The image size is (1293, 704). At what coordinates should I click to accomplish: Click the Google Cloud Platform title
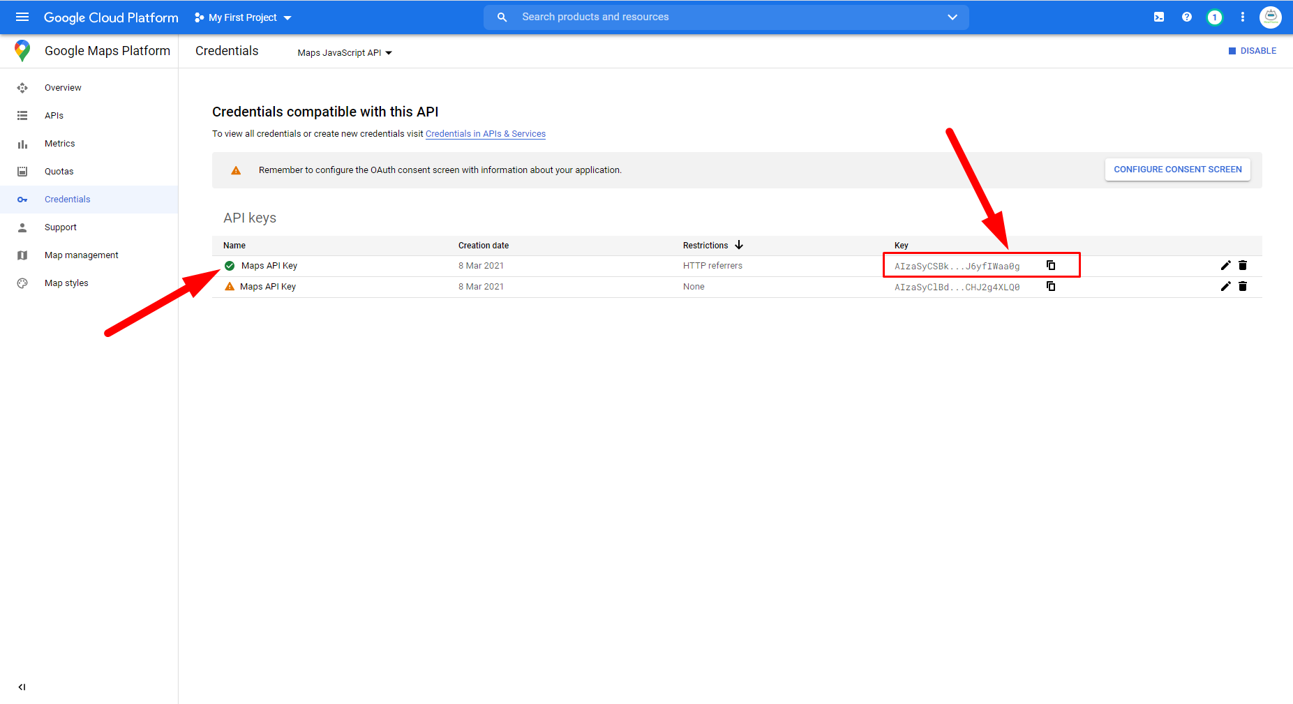tap(111, 17)
